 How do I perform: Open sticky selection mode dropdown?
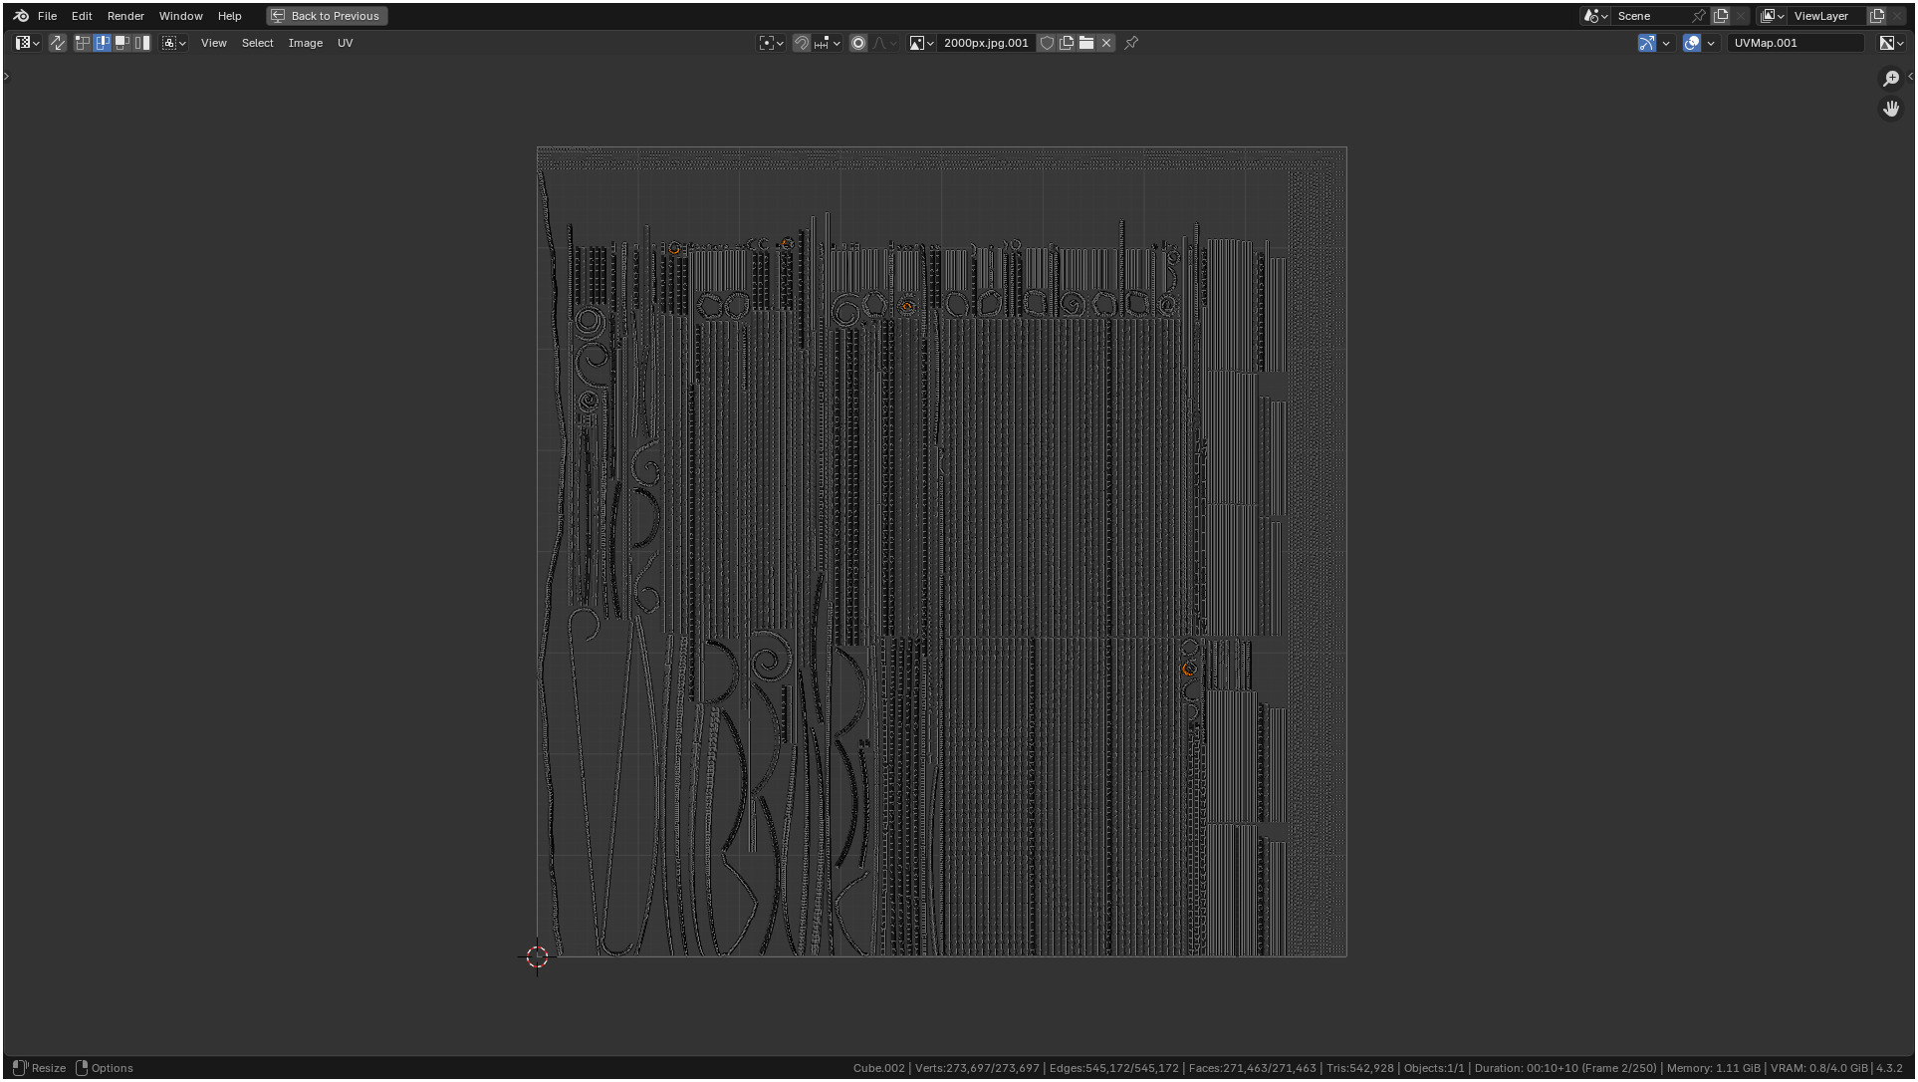point(174,43)
